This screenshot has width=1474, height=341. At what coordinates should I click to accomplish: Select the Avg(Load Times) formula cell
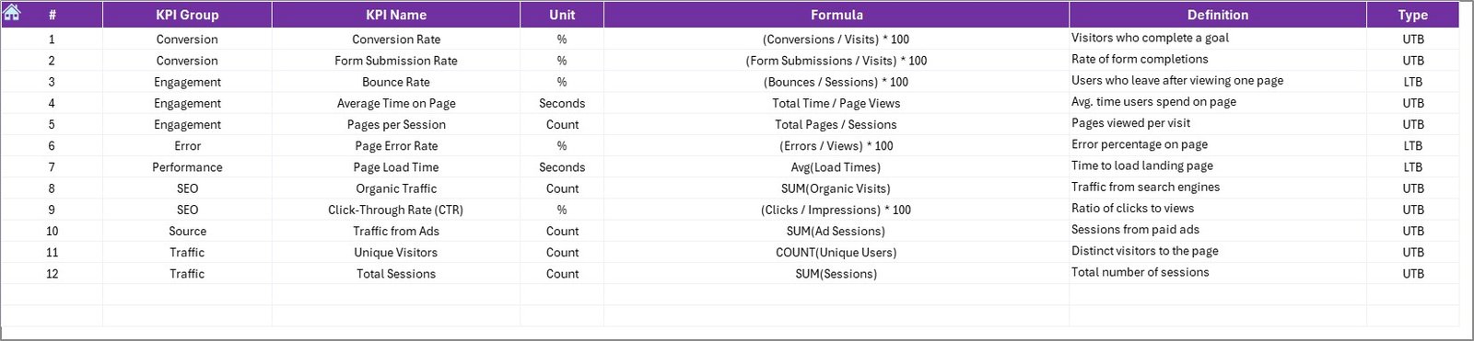pyautogui.click(x=836, y=167)
